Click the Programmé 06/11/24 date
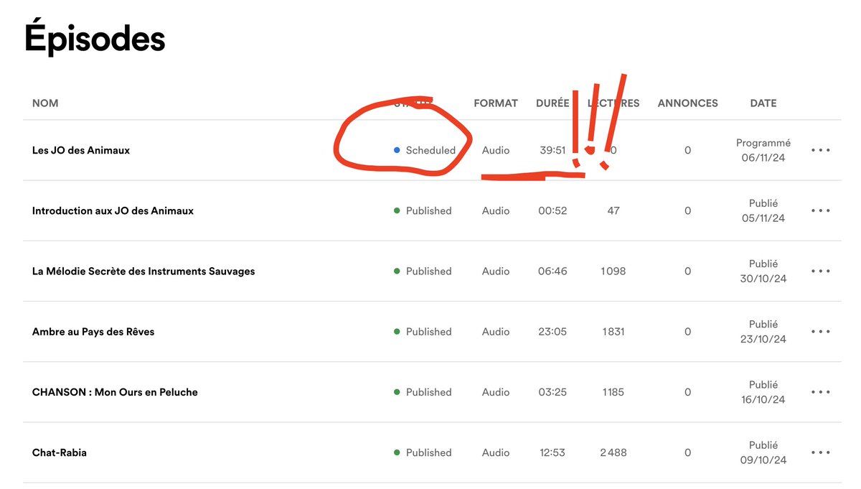 (x=763, y=151)
